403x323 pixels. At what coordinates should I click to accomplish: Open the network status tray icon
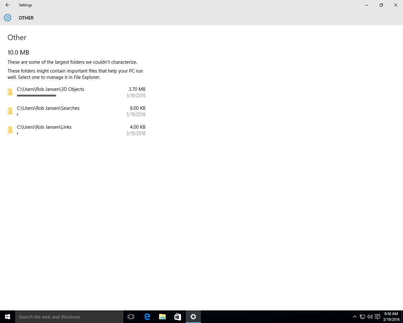coord(362,317)
